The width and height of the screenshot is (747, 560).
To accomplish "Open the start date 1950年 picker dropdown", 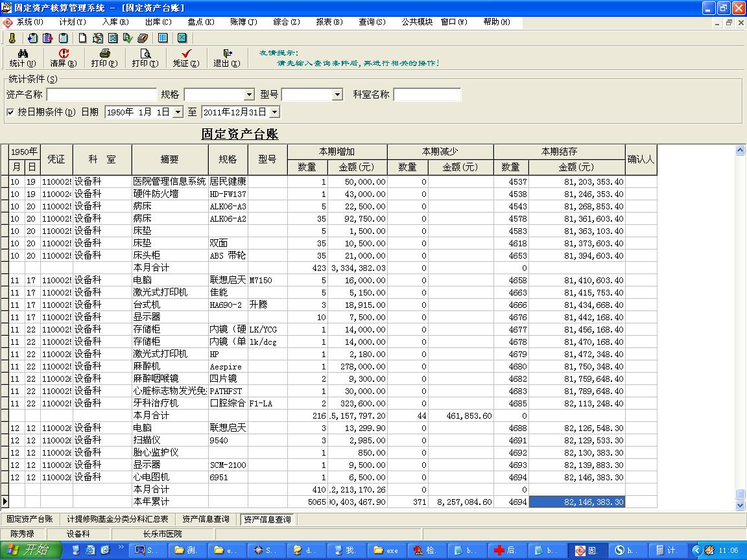I will [178, 112].
